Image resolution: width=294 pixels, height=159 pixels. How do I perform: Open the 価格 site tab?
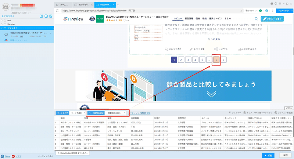[198, 18]
